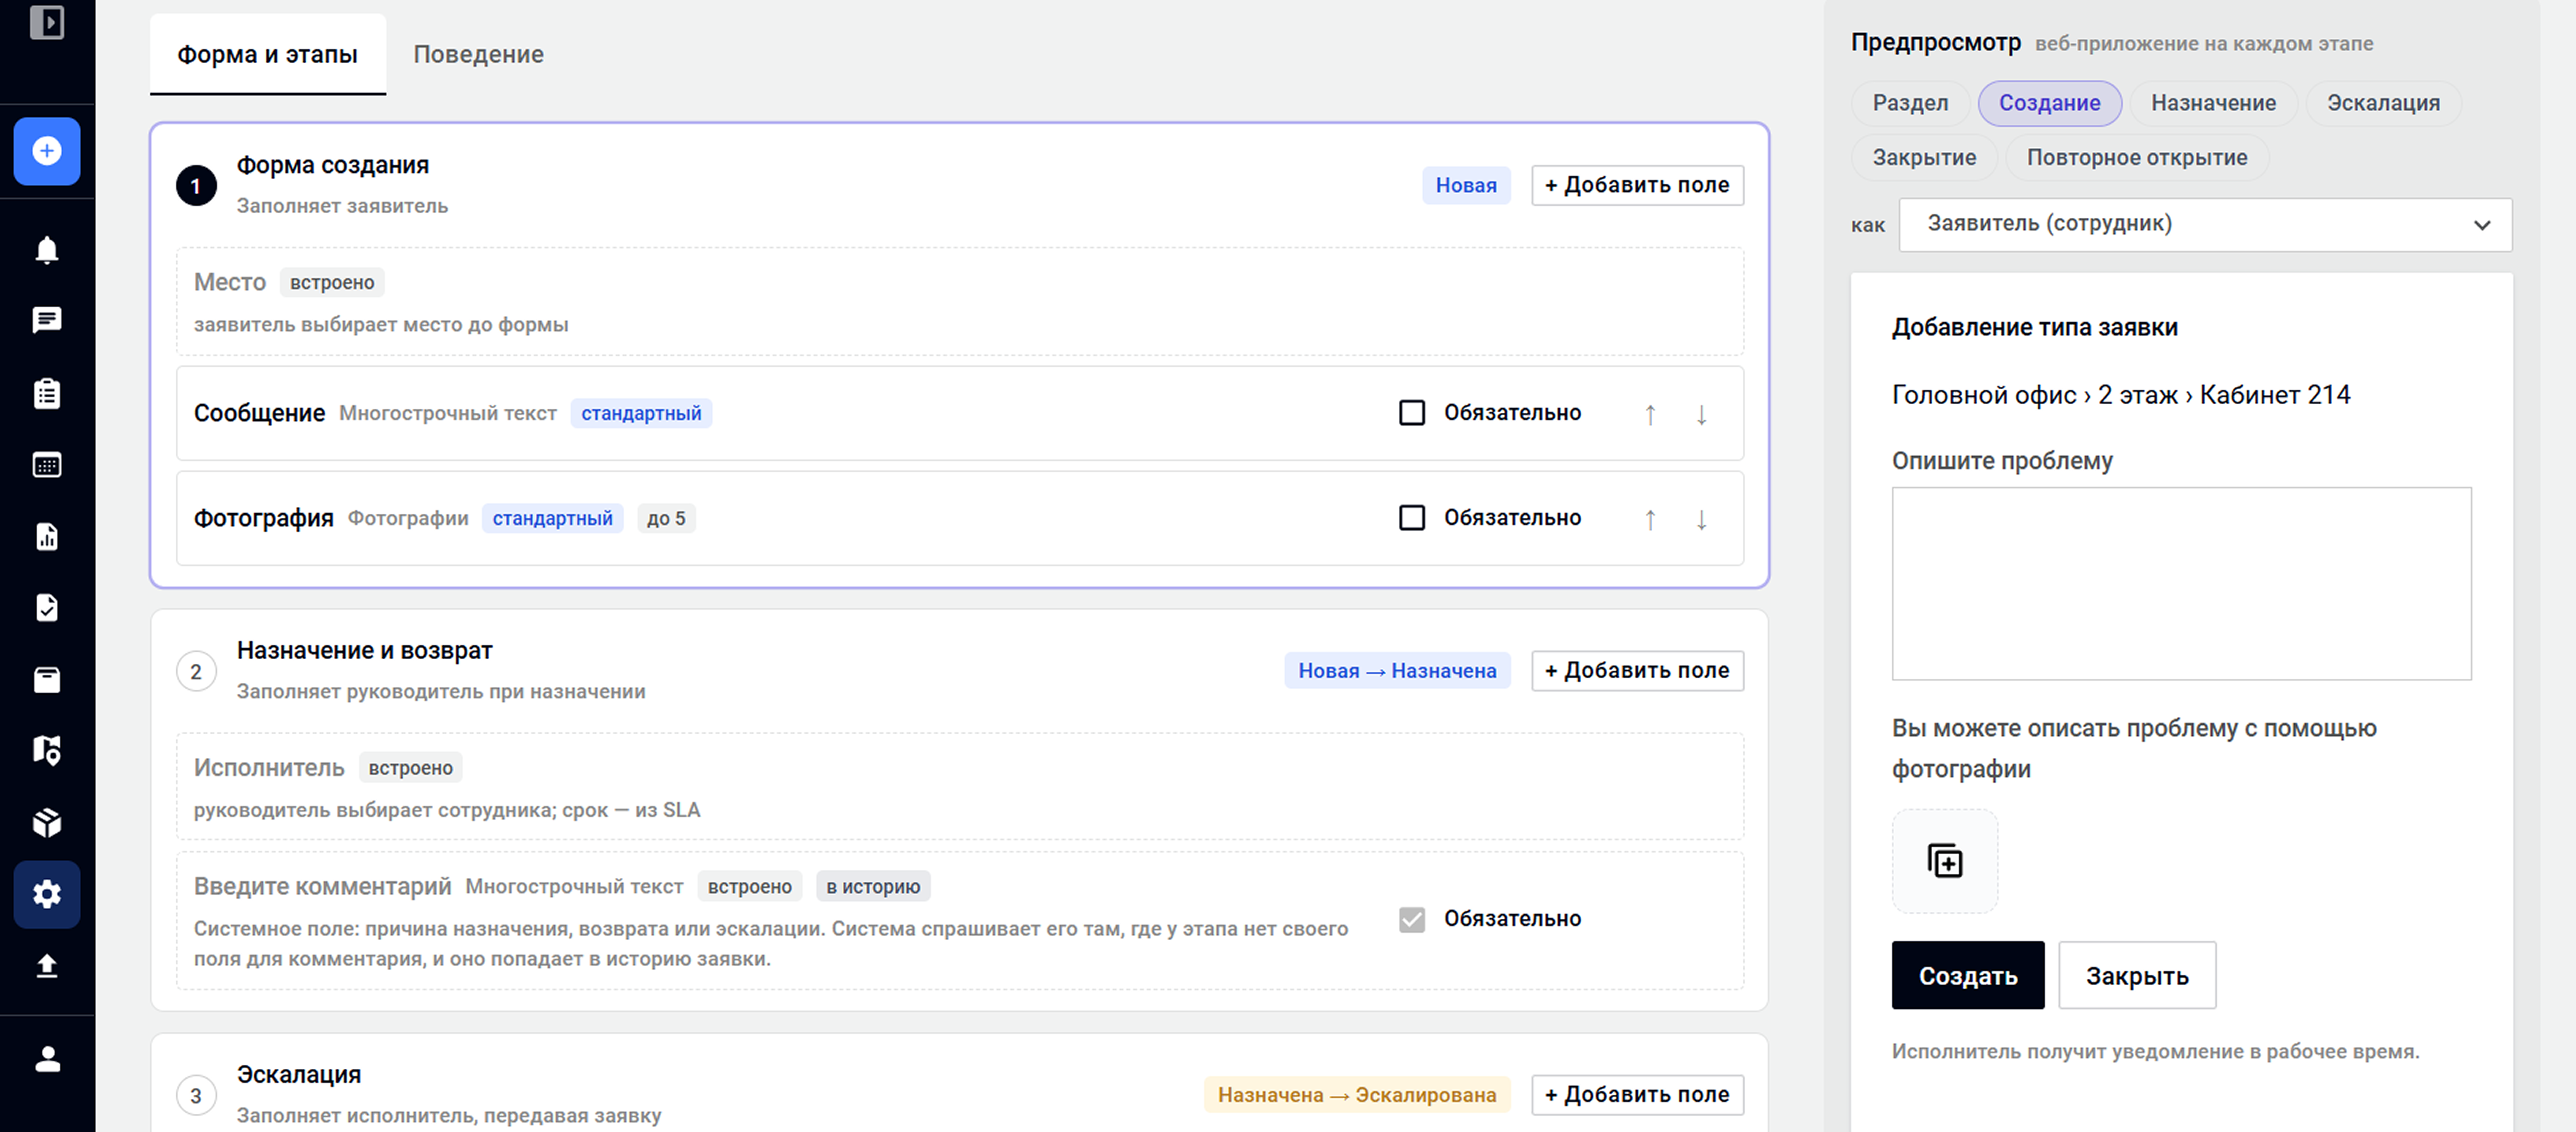Toggle Обязательно checkbox for Сообщение

pyautogui.click(x=1412, y=413)
